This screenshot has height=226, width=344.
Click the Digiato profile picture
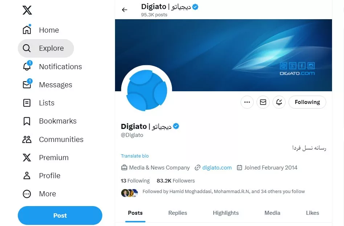[x=147, y=91]
